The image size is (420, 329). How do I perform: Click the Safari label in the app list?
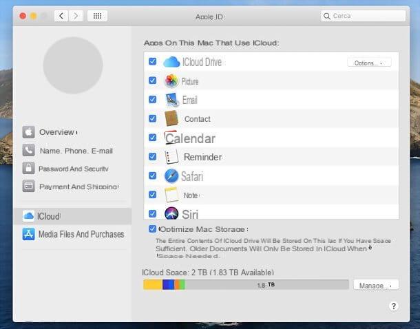click(x=192, y=176)
